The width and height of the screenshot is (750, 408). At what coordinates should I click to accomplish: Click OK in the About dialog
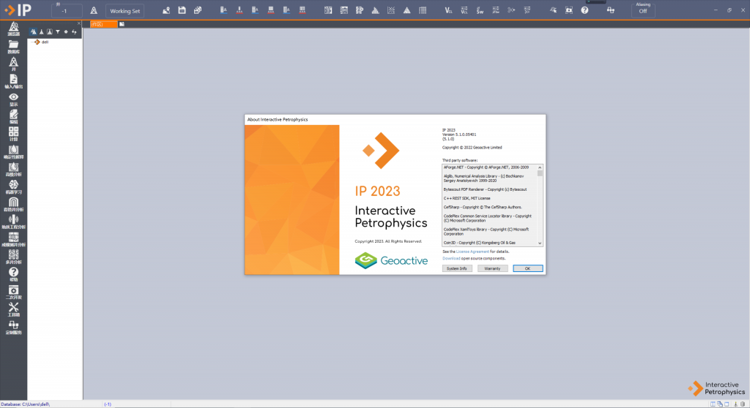pyautogui.click(x=527, y=268)
